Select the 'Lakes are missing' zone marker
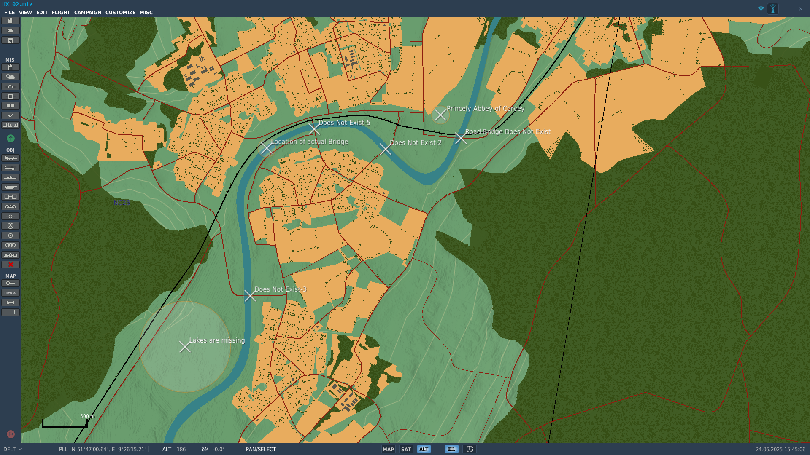Image resolution: width=810 pixels, height=455 pixels. click(185, 347)
